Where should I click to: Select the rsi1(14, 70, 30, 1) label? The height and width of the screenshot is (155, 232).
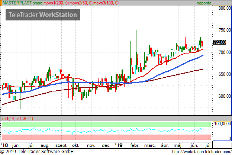point(17,119)
